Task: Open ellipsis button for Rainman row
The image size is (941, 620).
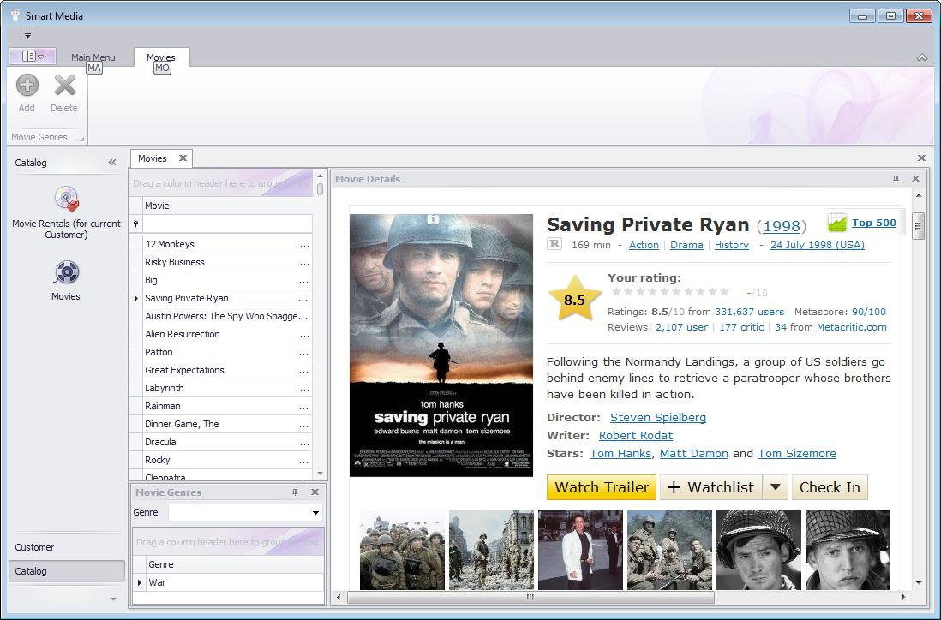Action: tap(304, 407)
